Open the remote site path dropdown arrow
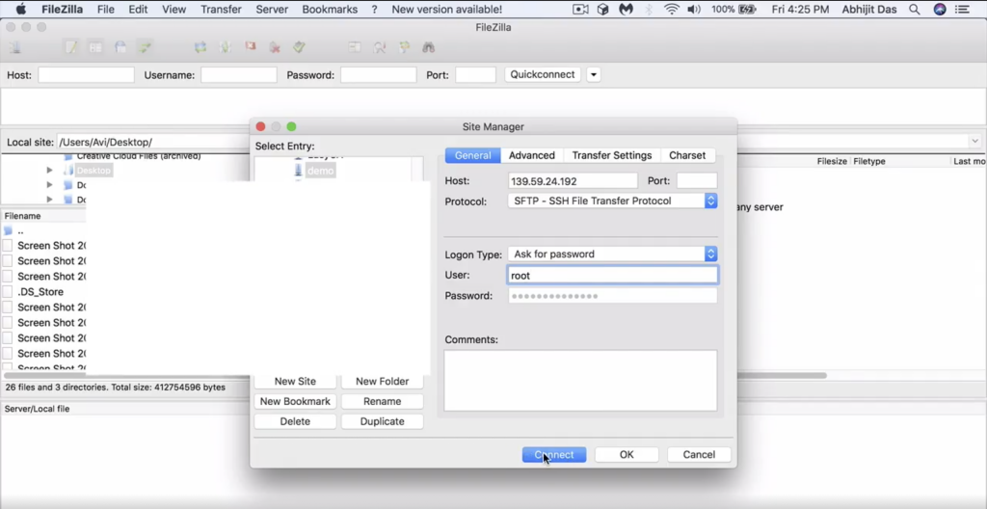The width and height of the screenshot is (987, 509). coord(974,142)
